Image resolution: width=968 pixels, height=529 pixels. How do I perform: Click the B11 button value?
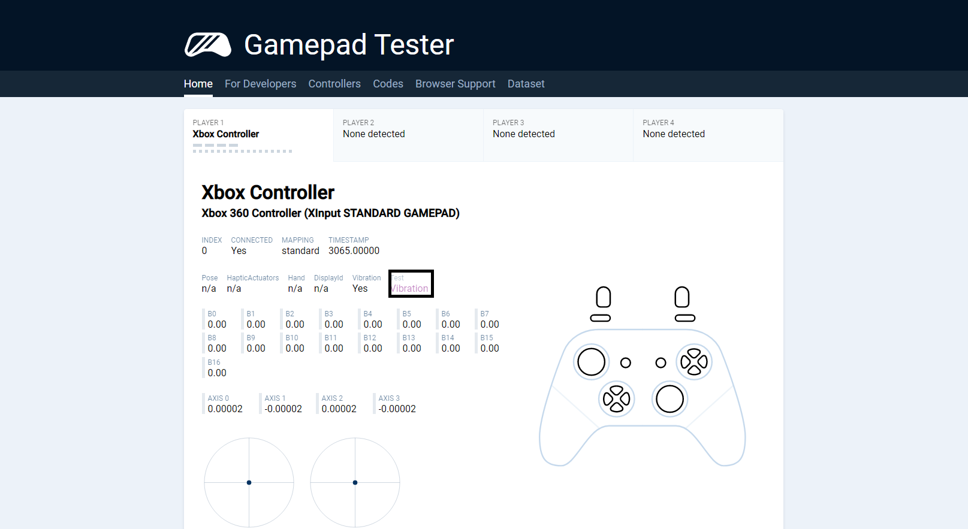tap(334, 349)
